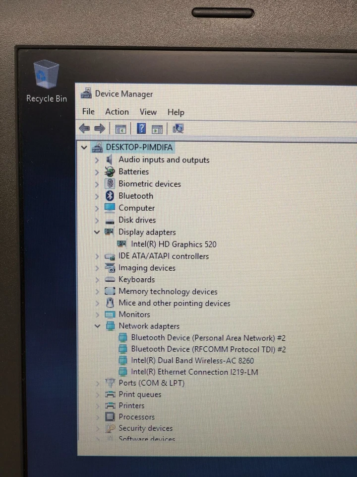Click Show/Hide Console Tree toolbar icon
This screenshot has width=357, height=477.
click(x=120, y=129)
